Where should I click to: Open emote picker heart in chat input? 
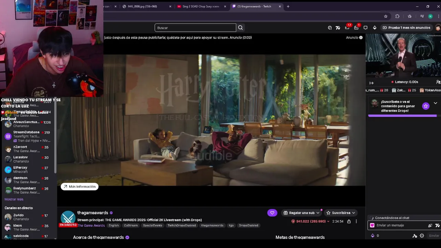tap(372, 225)
